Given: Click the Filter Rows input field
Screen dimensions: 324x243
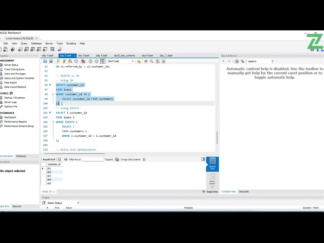Looking at the screenshot, I should coord(93,159).
